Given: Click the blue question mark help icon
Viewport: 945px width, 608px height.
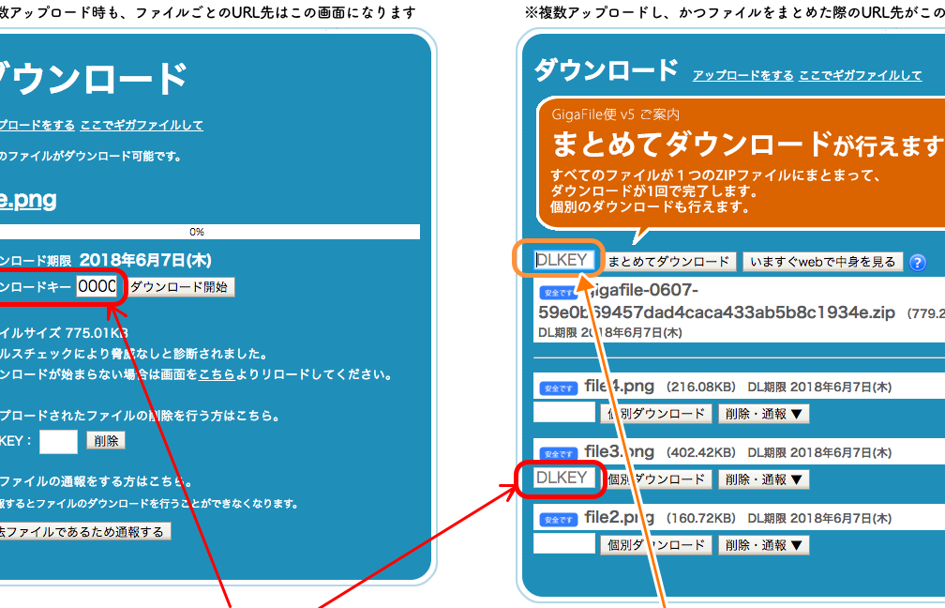Looking at the screenshot, I should 918,263.
